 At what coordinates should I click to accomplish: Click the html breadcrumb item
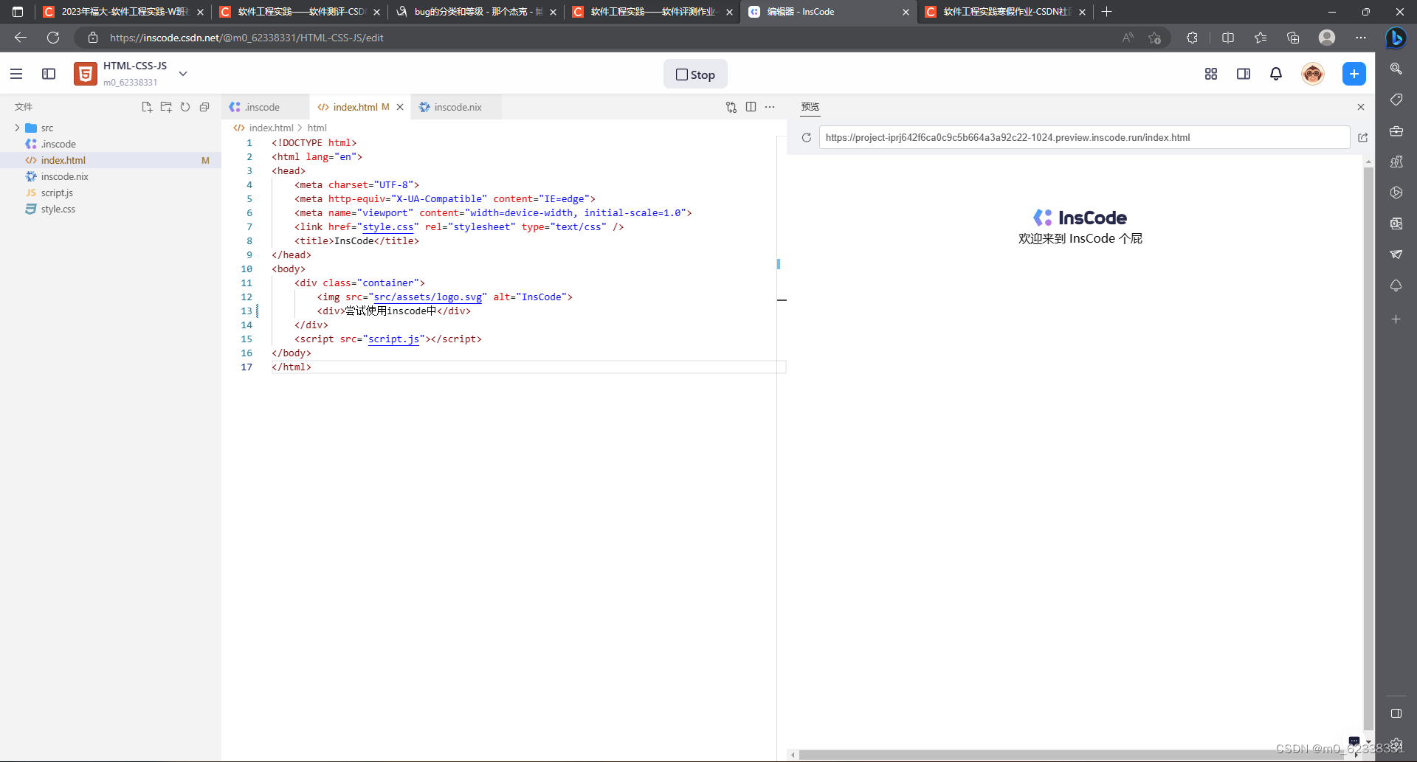(x=317, y=128)
